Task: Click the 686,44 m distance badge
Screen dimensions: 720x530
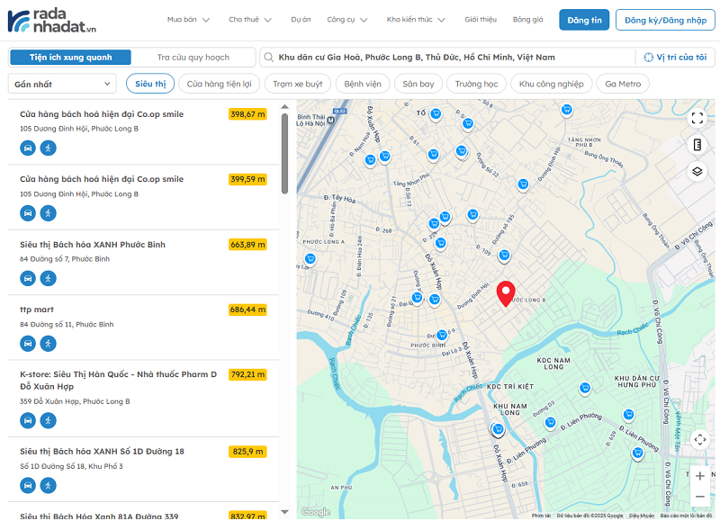Action: pos(248,310)
